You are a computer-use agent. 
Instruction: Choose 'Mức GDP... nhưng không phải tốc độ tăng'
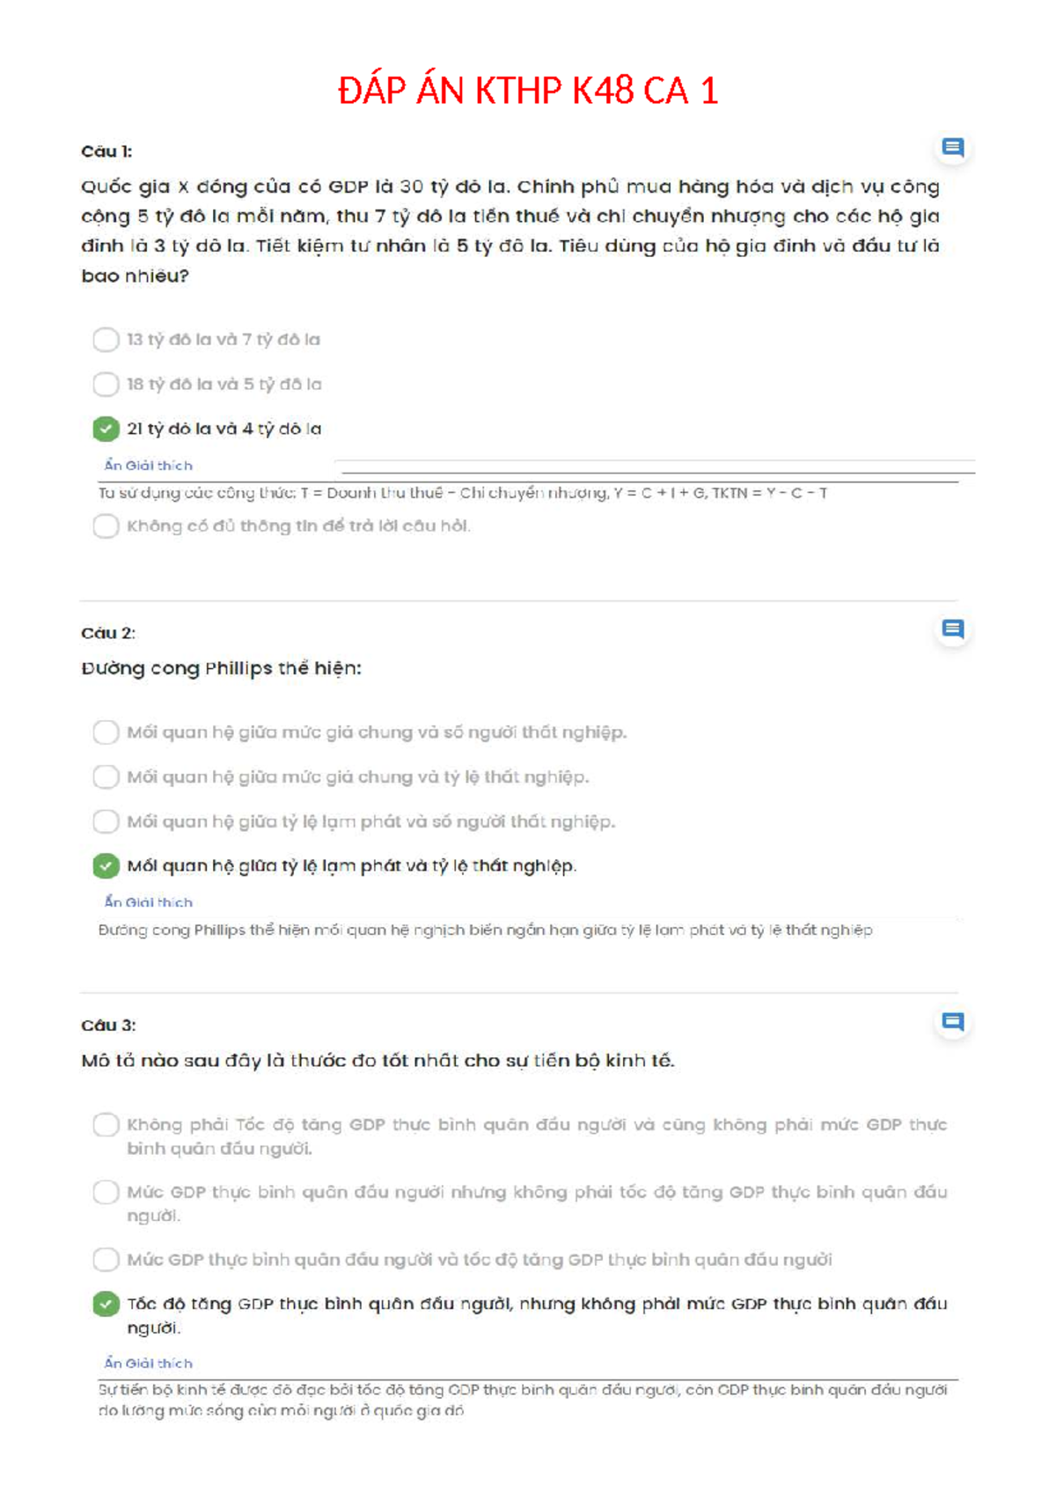tap(106, 1193)
